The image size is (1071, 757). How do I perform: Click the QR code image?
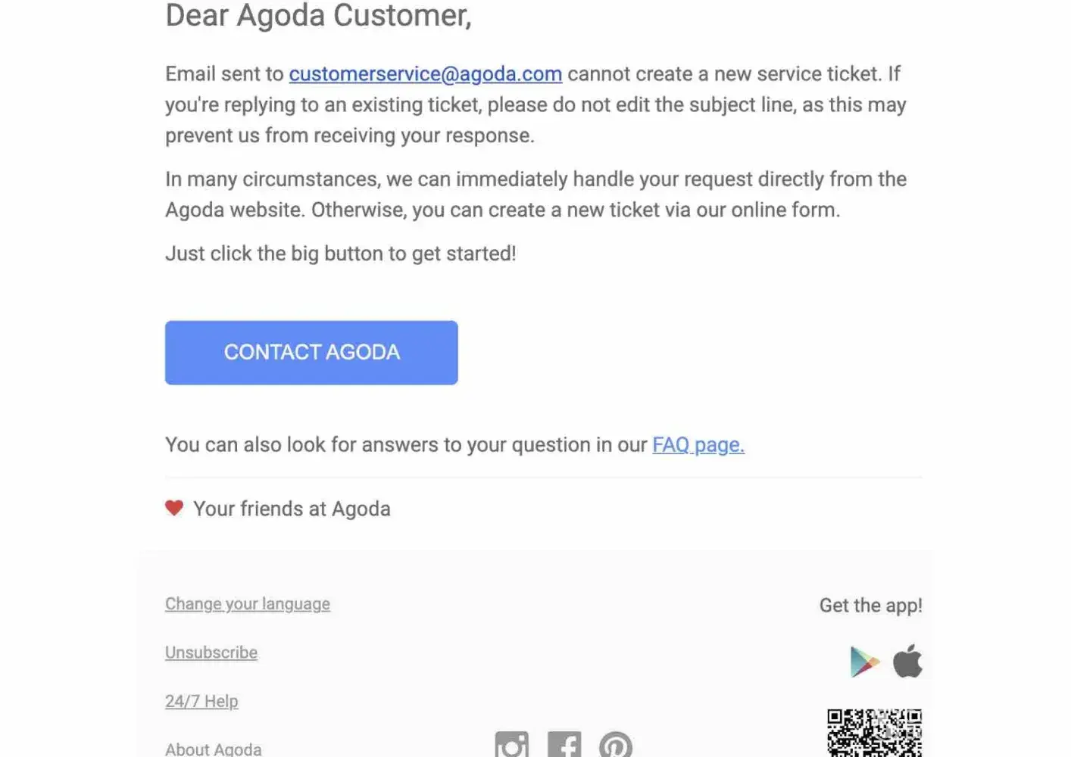874,733
